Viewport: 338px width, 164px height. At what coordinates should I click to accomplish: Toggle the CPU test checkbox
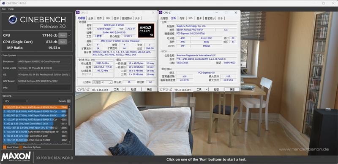tap(69, 35)
